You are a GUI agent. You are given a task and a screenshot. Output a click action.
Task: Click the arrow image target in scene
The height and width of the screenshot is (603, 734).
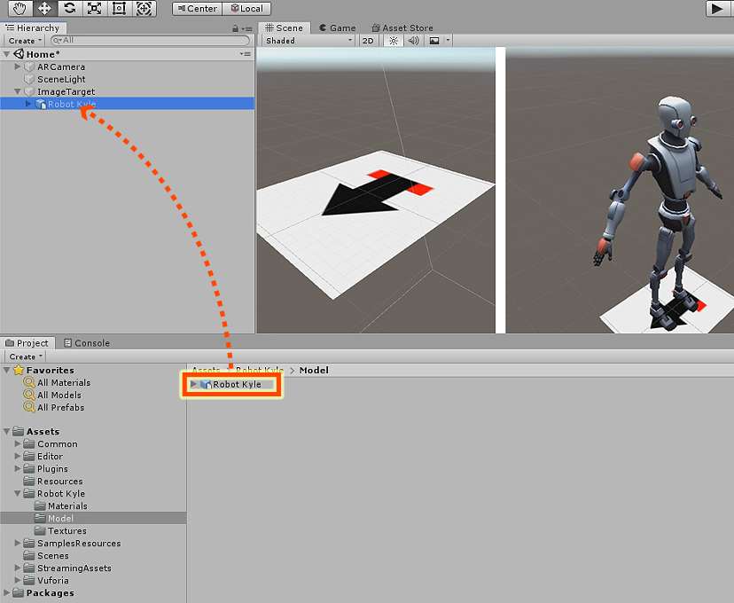(x=376, y=223)
